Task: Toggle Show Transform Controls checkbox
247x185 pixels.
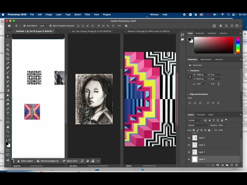Action: (x=51, y=26)
